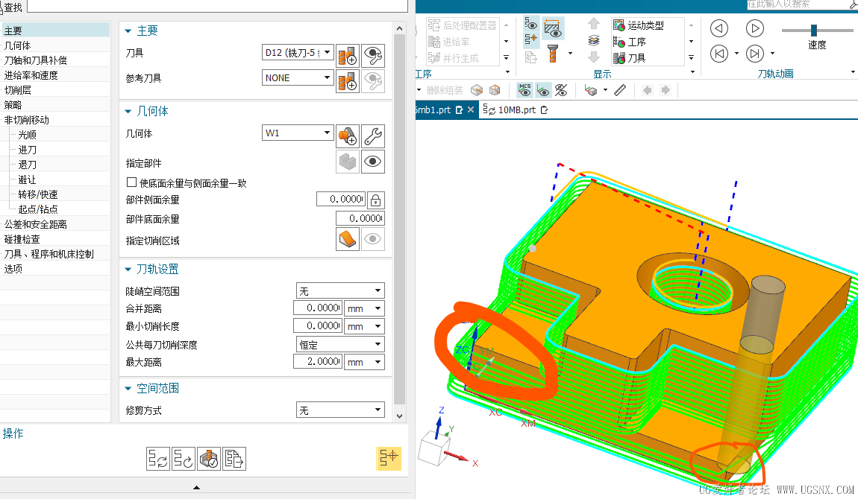
Task: Click the 速度 animation speed slider
Action: point(814,31)
